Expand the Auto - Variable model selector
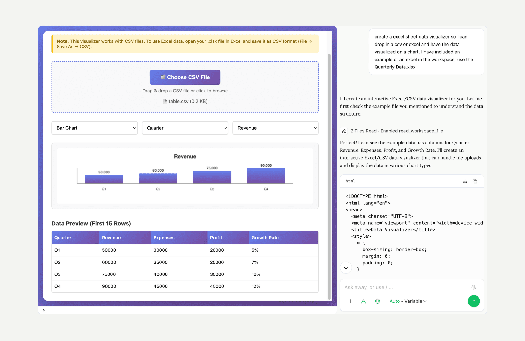 tap(408, 301)
